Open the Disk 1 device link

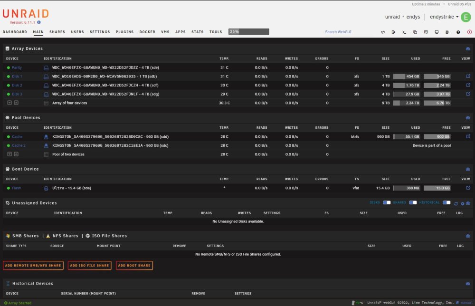[17, 76]
